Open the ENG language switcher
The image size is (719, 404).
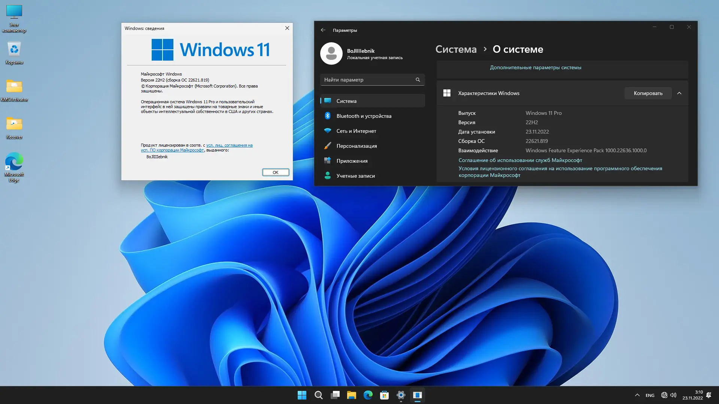pos(650,395)
